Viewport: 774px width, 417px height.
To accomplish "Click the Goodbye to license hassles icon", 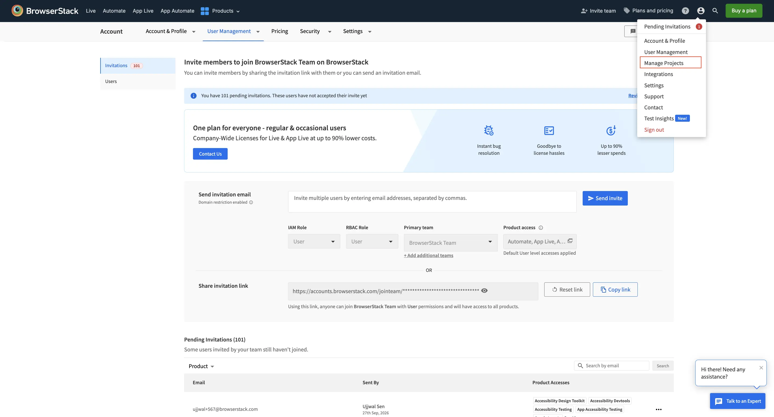I will [x=549, y=130].
